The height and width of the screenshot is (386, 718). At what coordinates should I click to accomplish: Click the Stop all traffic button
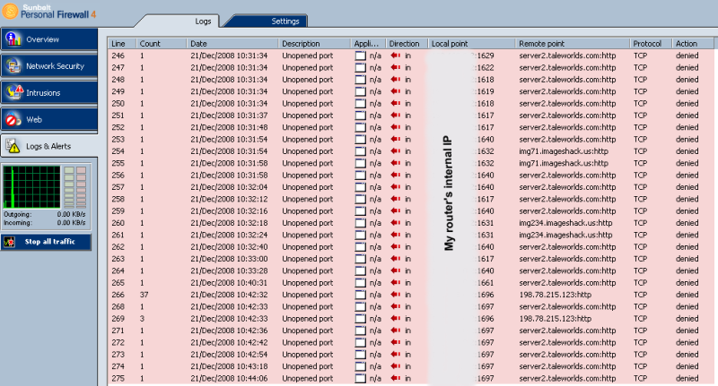(47, 242)
